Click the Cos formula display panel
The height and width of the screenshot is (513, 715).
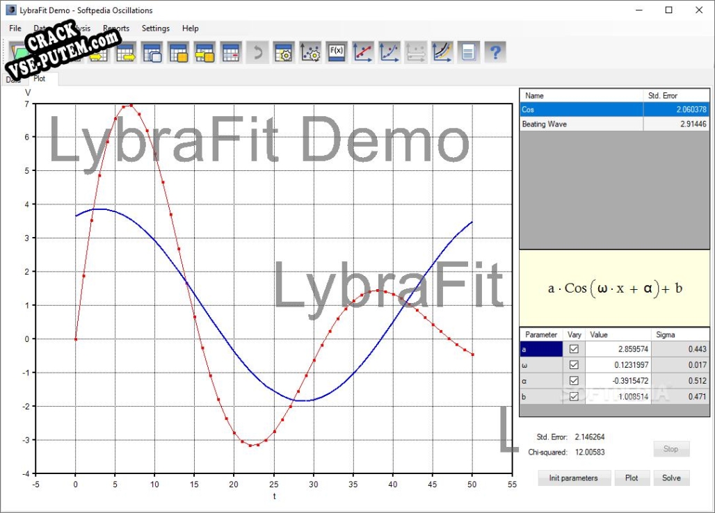(615, 288)
